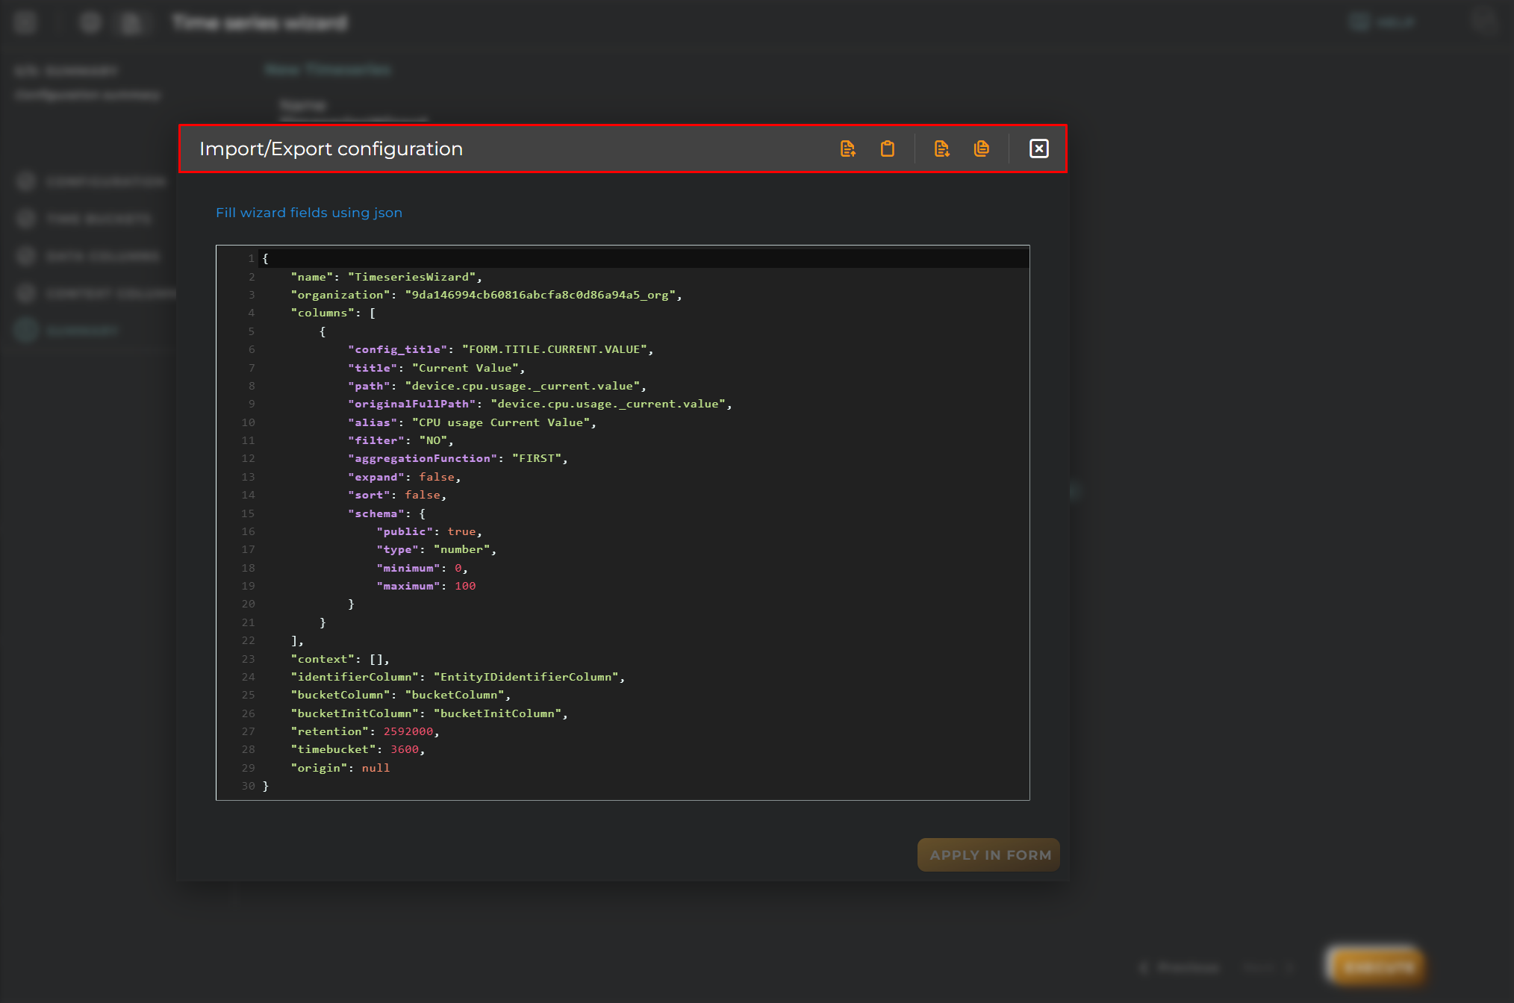The width and height of the screenshot is (1514, 1003).
Task: Click the "columns": [ line
Action: pyautogui.click(x=333, y=313)
